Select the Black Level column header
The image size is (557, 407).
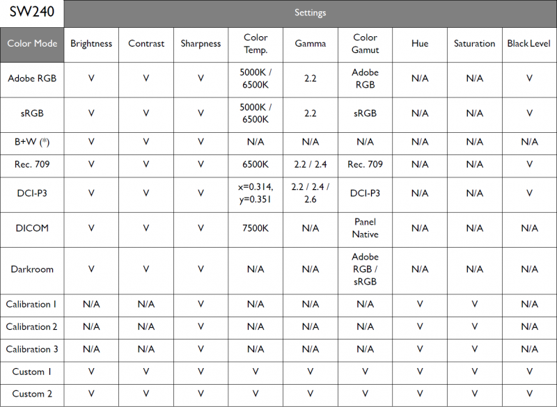click(529, 43)
